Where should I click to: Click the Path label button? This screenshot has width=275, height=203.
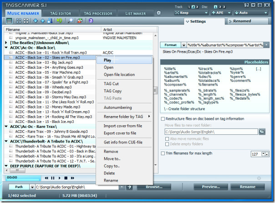(x=19, y=187)
